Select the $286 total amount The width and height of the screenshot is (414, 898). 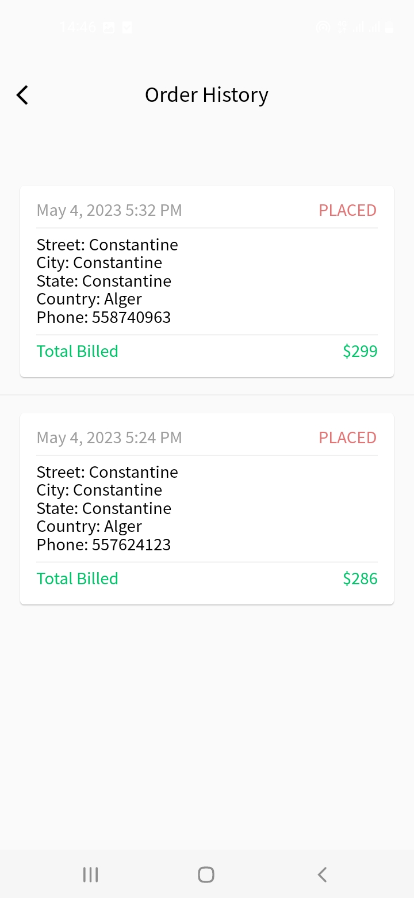pyautogui.click(x=360, y=579)
